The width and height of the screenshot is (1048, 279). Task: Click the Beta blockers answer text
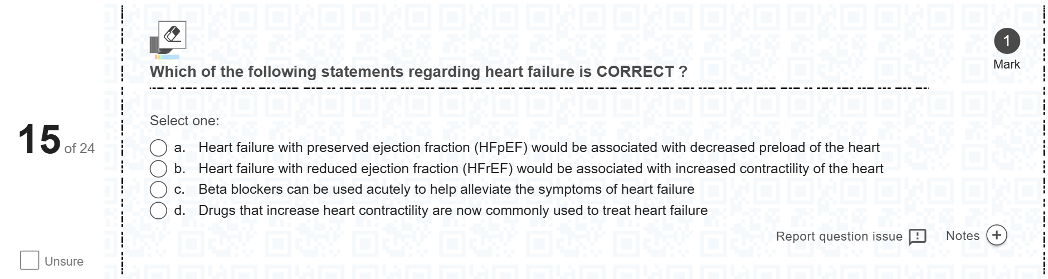pyautogui.click(x=446, y=189)
